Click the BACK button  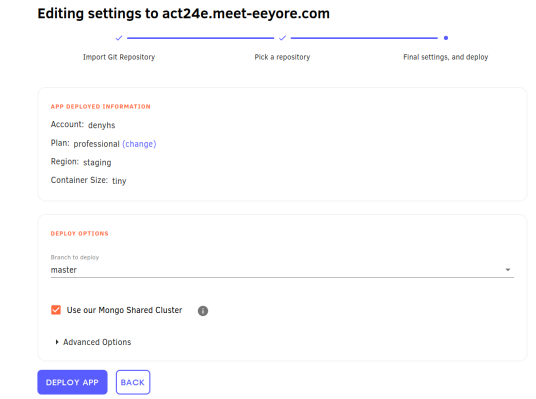point(133,382)
